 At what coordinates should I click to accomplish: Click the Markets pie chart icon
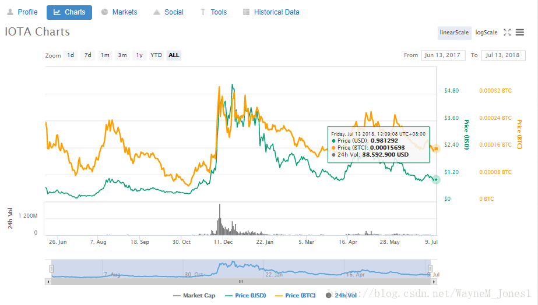[x=105, y=12]
